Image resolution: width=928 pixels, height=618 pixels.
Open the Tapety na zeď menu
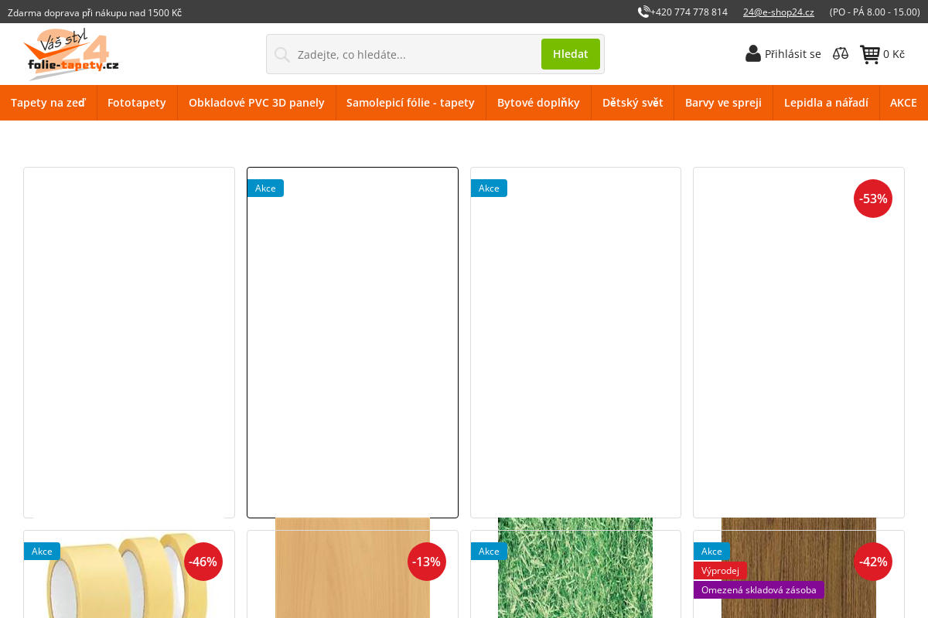pyautogui.click(x=48, y=103)
